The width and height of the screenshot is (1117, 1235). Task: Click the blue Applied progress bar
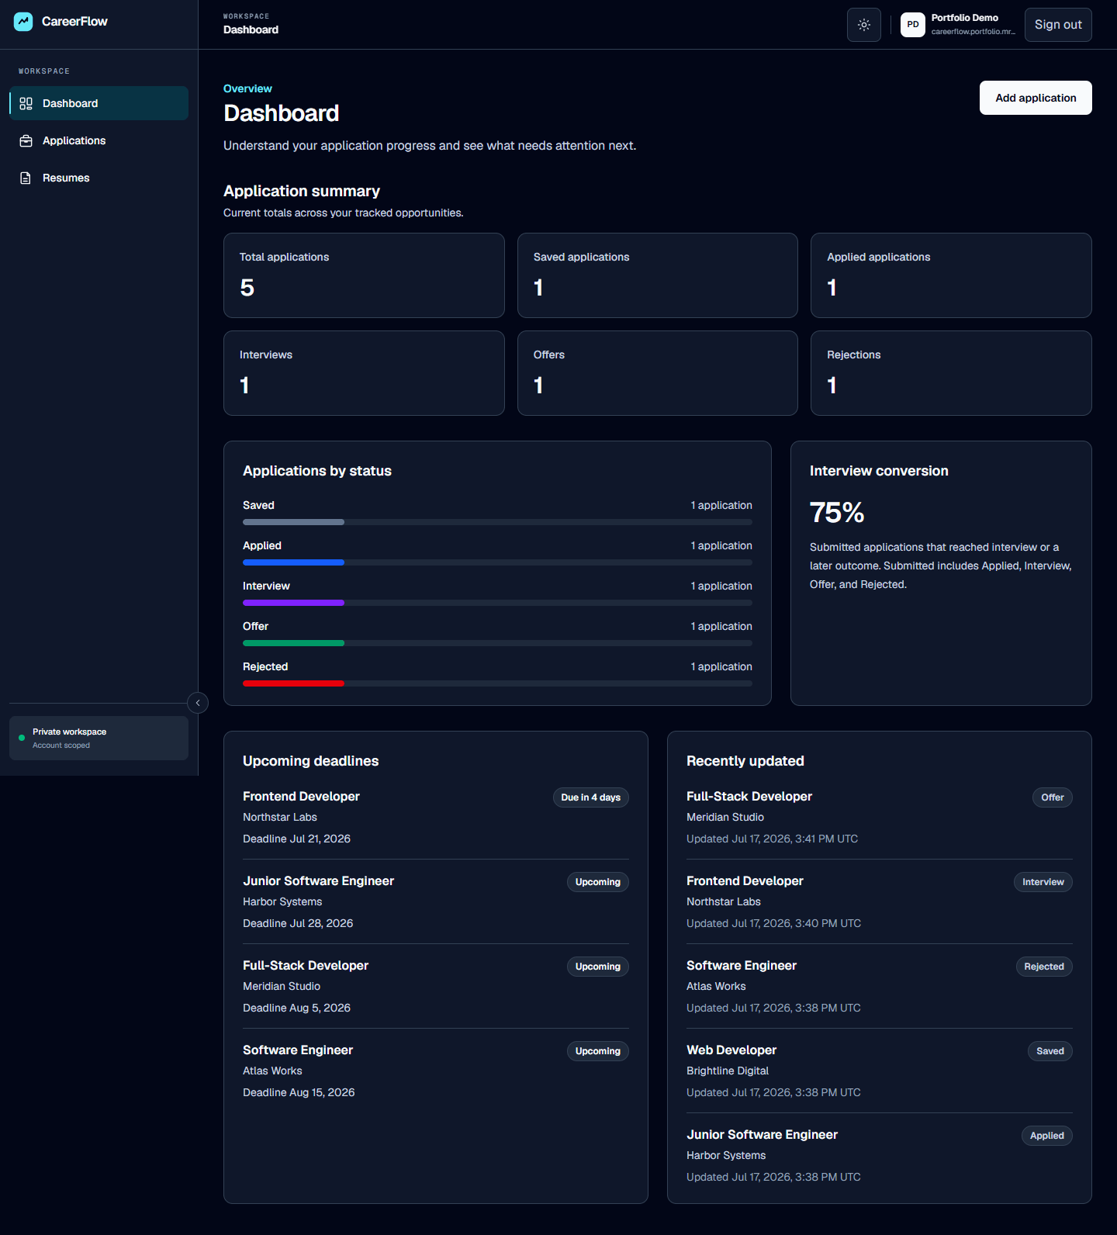(293, 562)
